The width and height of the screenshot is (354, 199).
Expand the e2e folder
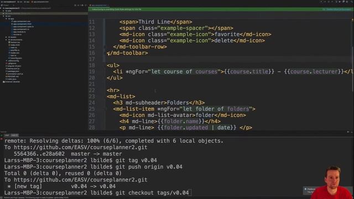pos(3,11)
